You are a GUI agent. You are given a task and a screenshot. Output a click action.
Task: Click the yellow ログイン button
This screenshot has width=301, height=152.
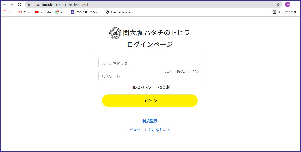click(x=150, y=100)
